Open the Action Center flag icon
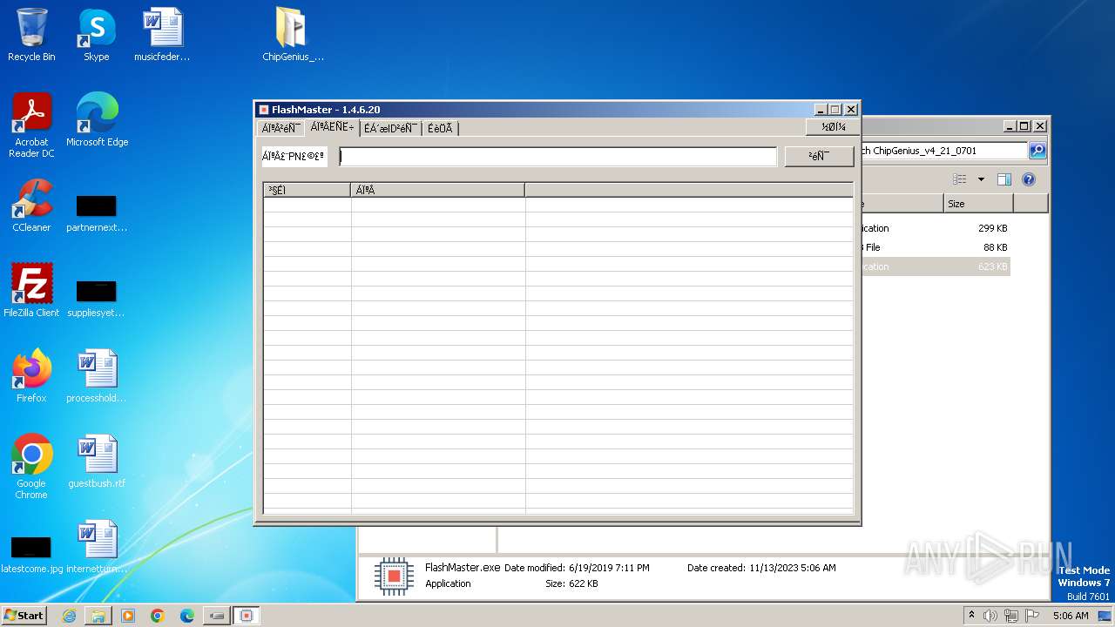The width and height of the screenshot is (1115, 627). [1032, 616]
